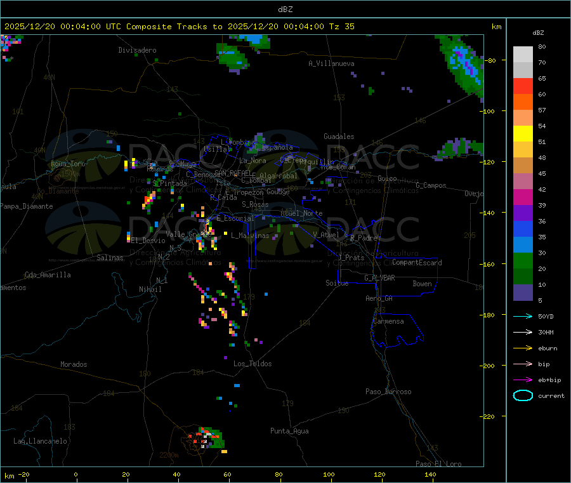571x483 pixels.
Task: Click the Soitue map label
Action: [337, 283]
